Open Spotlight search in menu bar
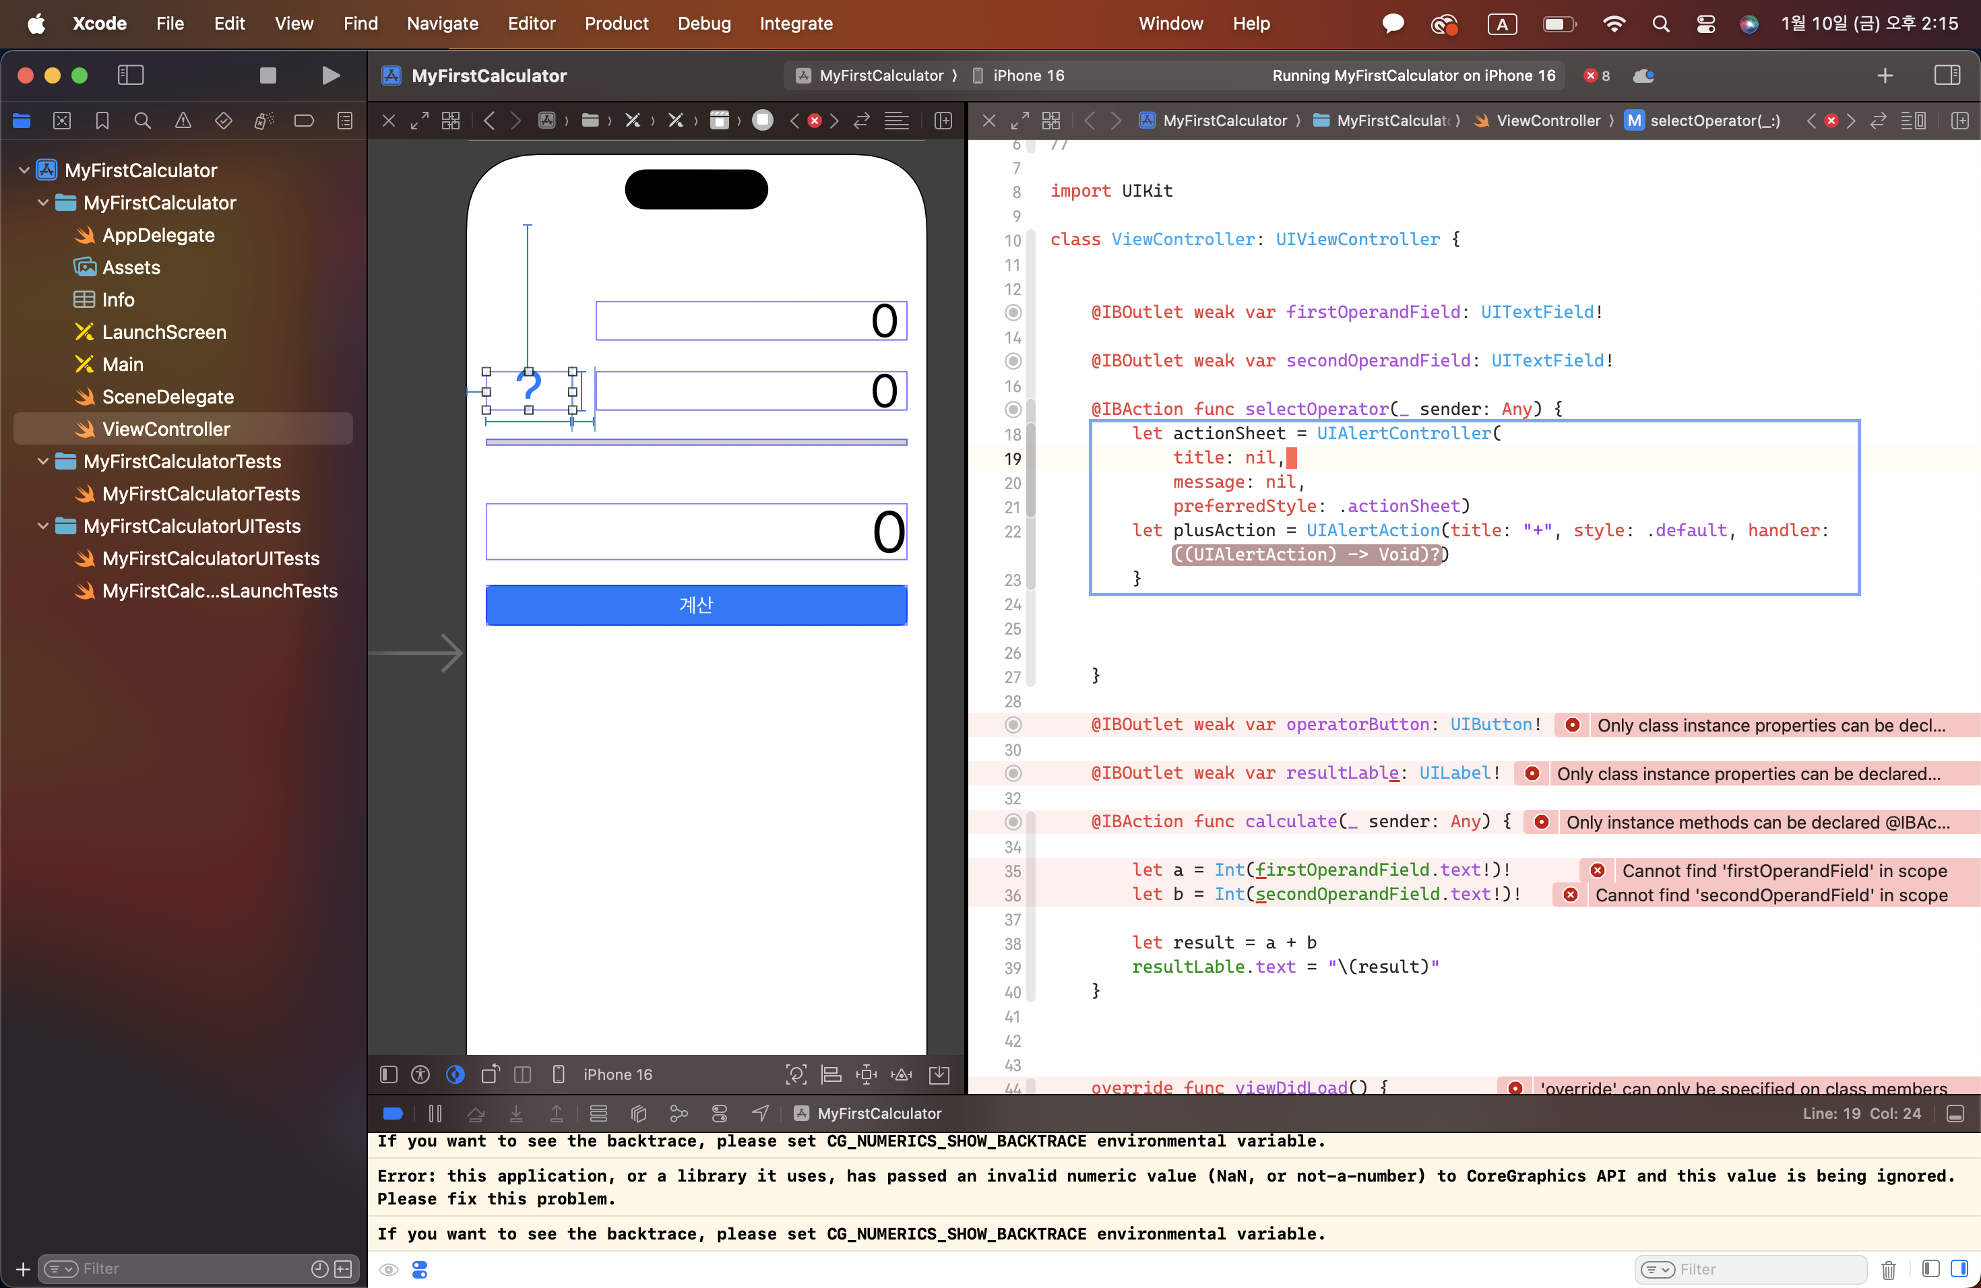The height and width of the screenshot is (1288, 1981). (1660, 24)
